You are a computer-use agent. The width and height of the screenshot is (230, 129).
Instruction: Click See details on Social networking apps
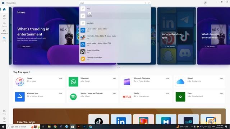(x=169, y=46)
